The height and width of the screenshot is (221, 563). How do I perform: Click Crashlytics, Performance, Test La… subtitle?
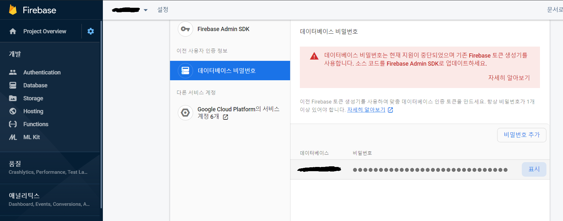tap(48, 172)
